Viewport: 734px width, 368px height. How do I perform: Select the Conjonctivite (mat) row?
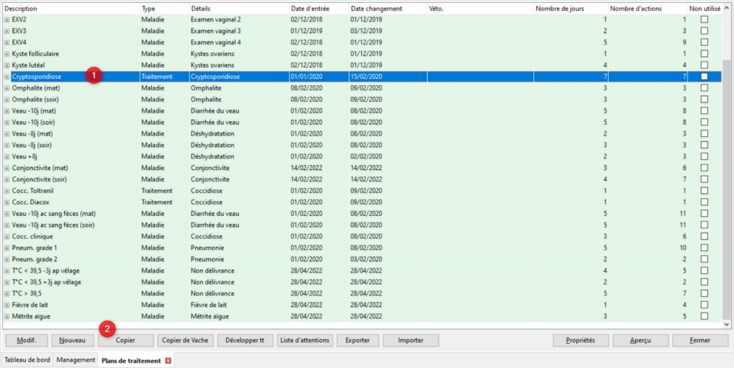pyautogui.click(x=72, y=168)
